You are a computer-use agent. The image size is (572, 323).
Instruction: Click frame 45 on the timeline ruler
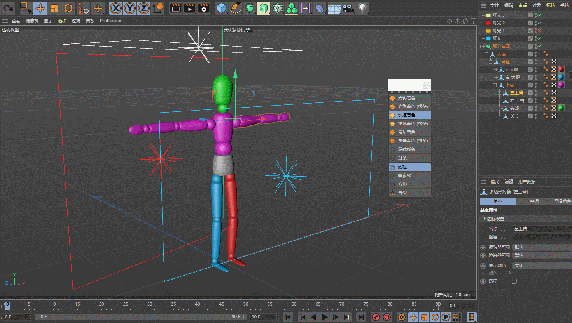(x=222, y=304)
